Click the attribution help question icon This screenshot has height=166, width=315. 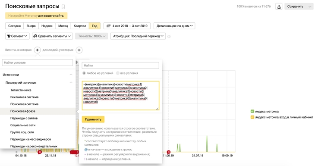click(169, 37)
